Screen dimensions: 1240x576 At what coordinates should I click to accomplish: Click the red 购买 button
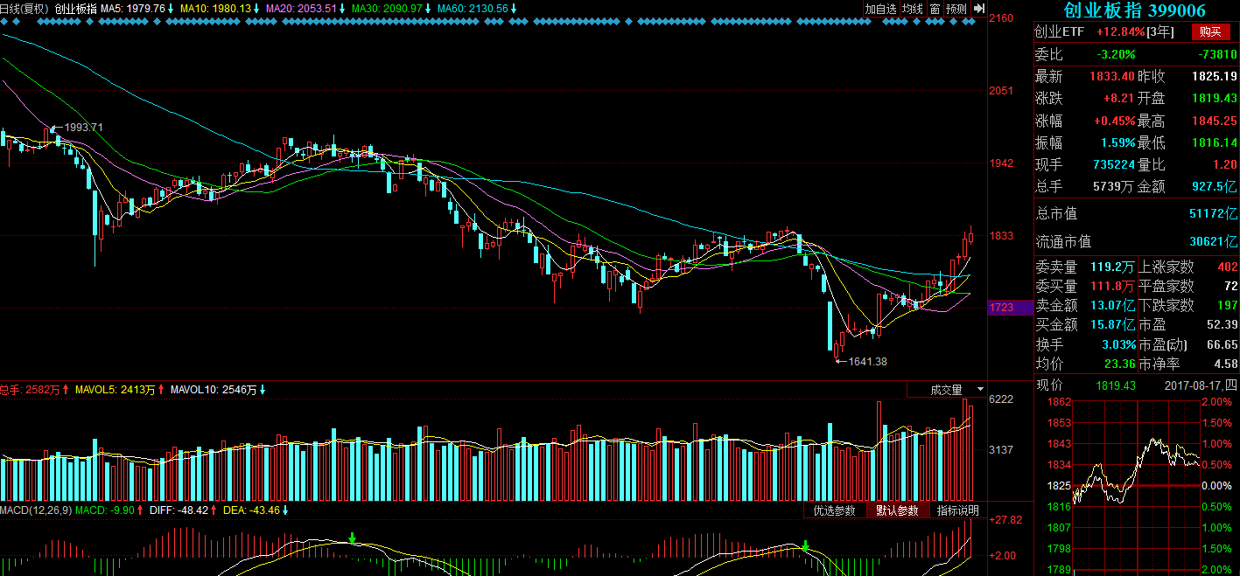click(x=1210, y=31)
